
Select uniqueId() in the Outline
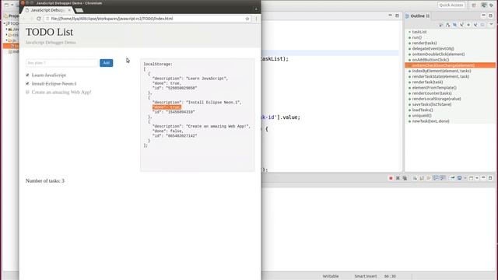coord(422,116)
